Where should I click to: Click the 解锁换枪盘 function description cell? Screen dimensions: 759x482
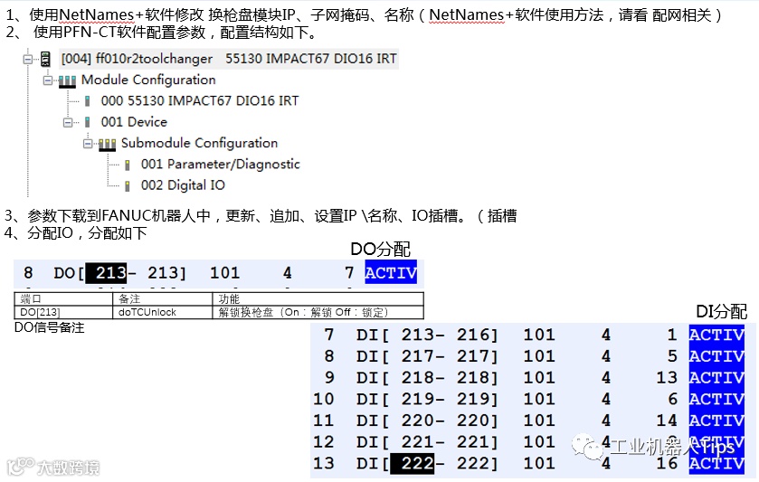(318, 312)
